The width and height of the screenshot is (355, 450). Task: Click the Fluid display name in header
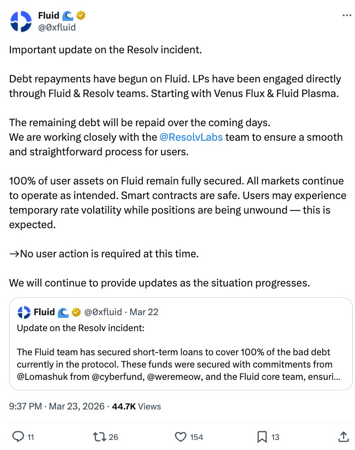click(x=49, y=16)
